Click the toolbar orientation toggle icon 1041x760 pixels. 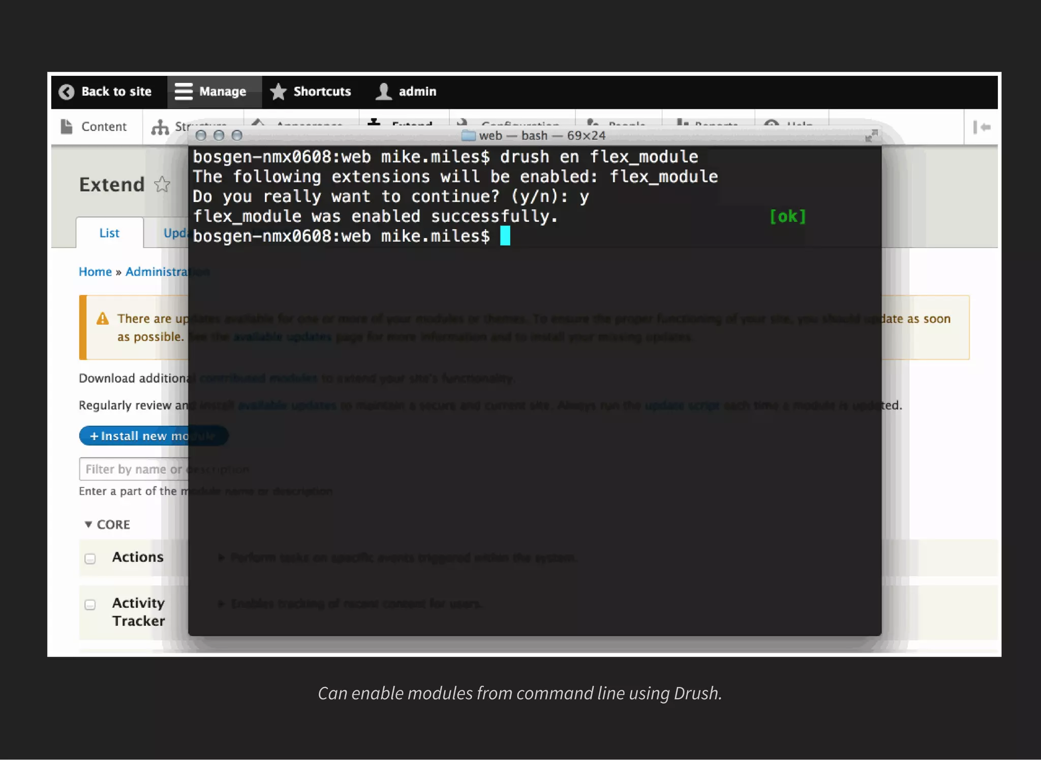[x=982, y=127]
